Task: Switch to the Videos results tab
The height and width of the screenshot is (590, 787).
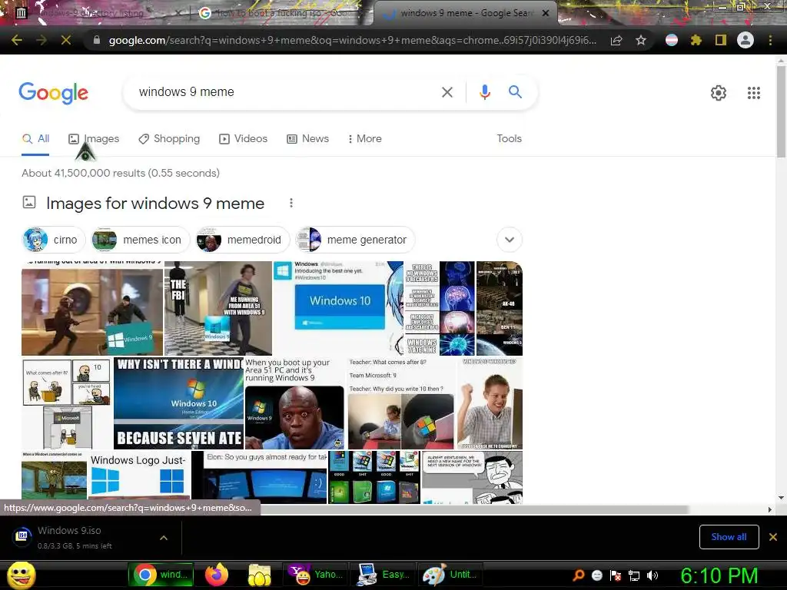Action: 244,139
